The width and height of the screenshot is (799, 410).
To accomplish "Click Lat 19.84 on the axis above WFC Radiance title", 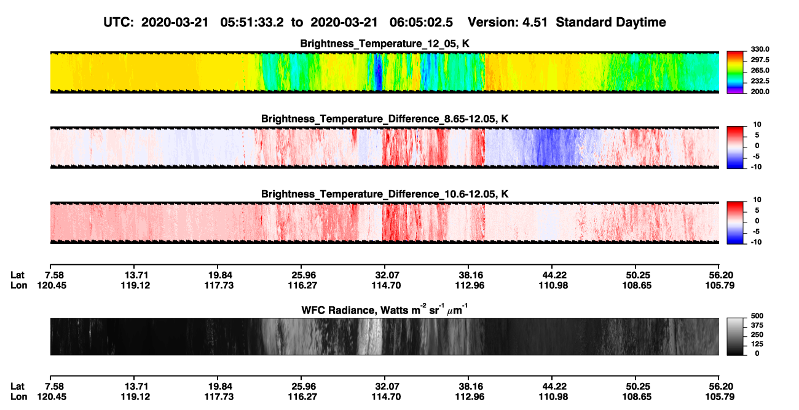I will [x=217, y=275].
